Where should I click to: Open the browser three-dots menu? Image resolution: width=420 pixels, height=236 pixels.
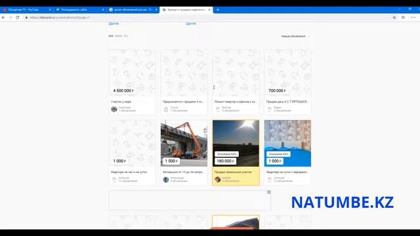point(413,18)
